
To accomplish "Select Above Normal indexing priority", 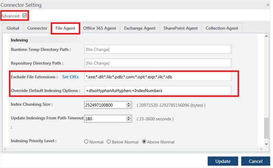I will [144, 142].
